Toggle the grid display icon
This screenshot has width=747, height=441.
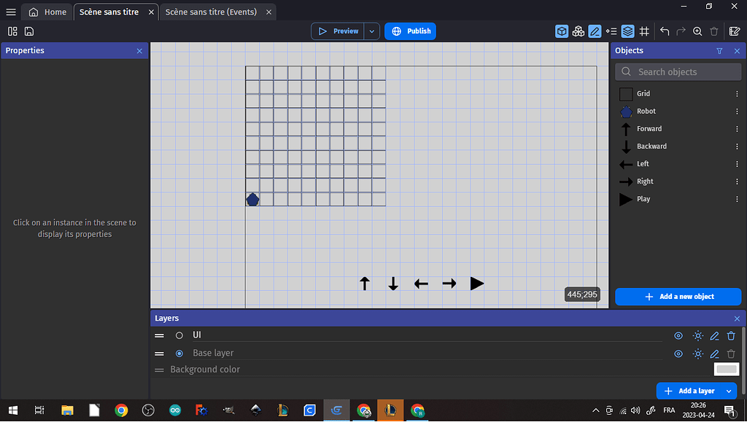click(644, 31)
